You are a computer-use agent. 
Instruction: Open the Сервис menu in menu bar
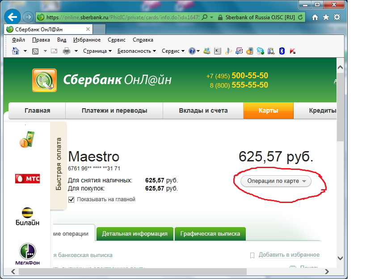coord(117,40)
